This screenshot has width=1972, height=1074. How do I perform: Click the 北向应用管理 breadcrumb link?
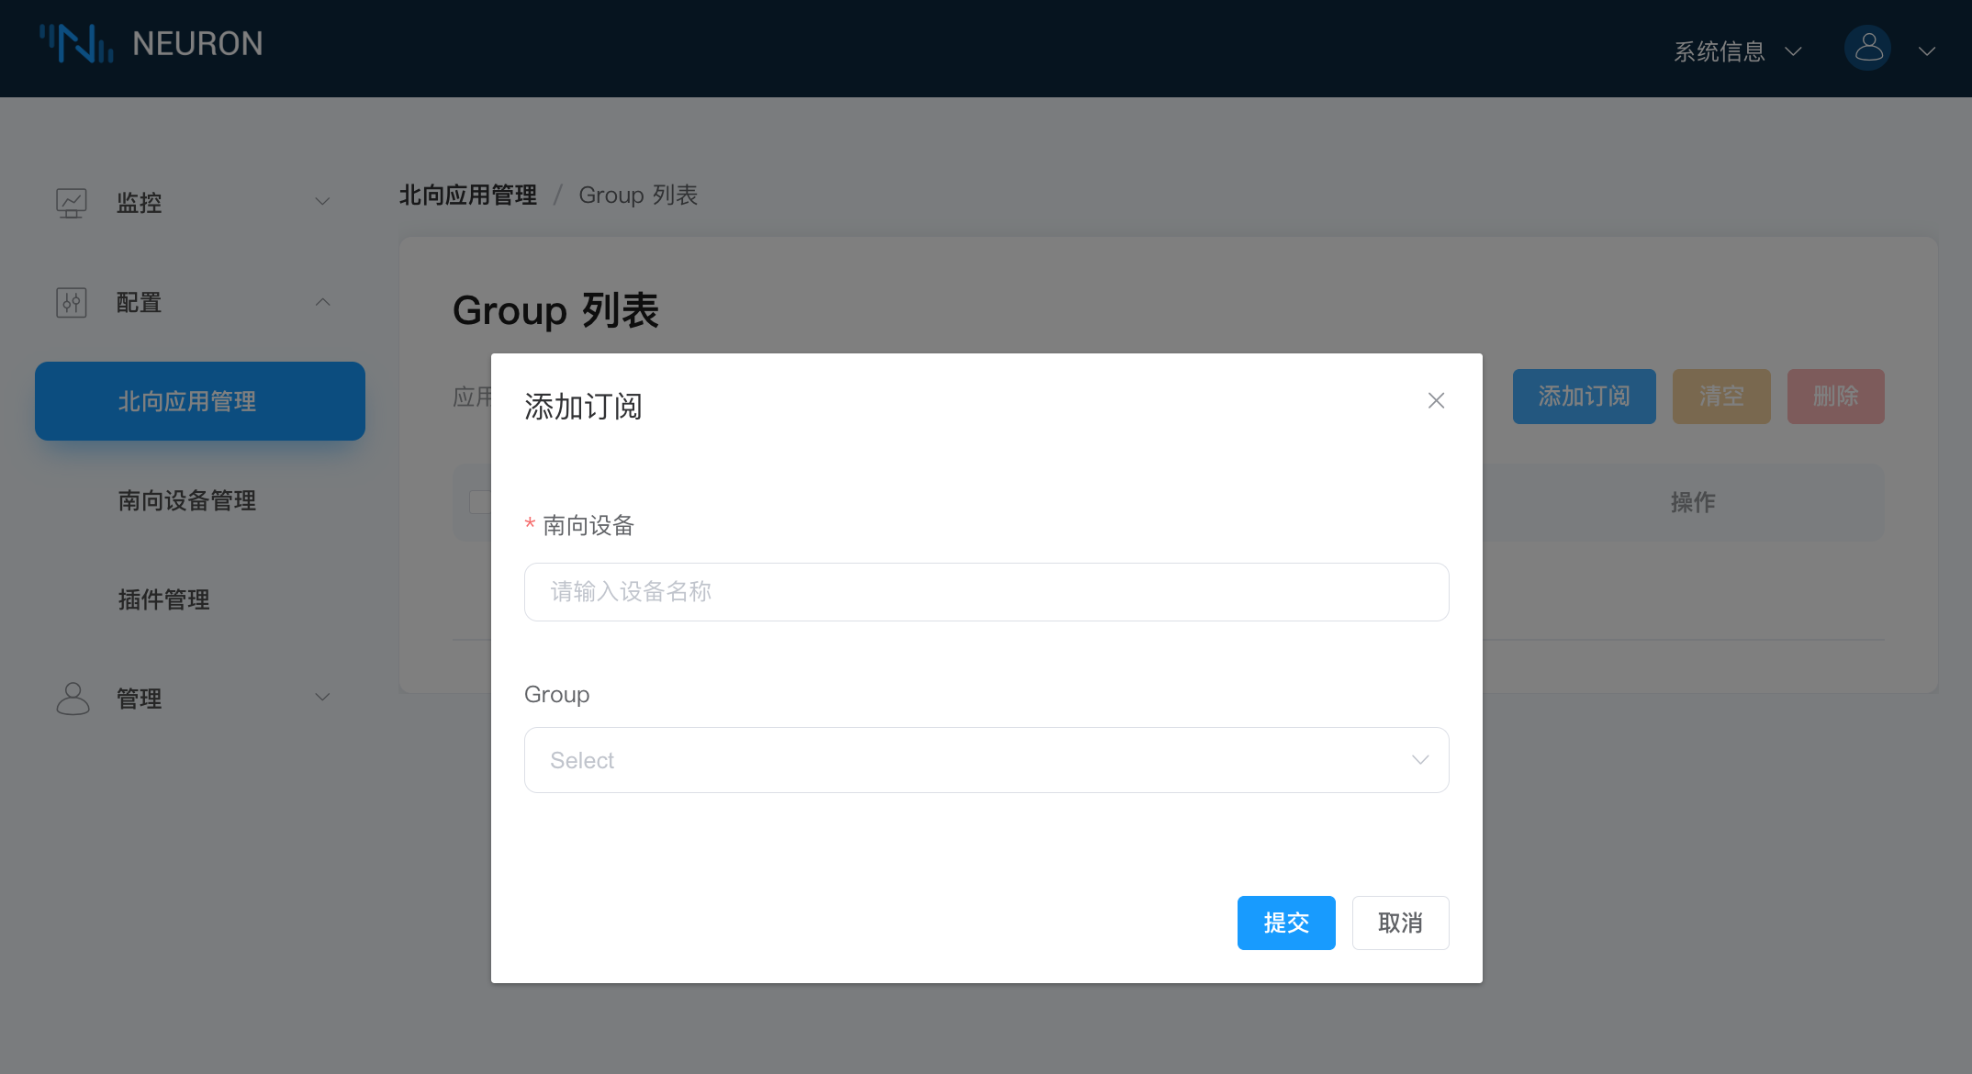coord(467,195)
